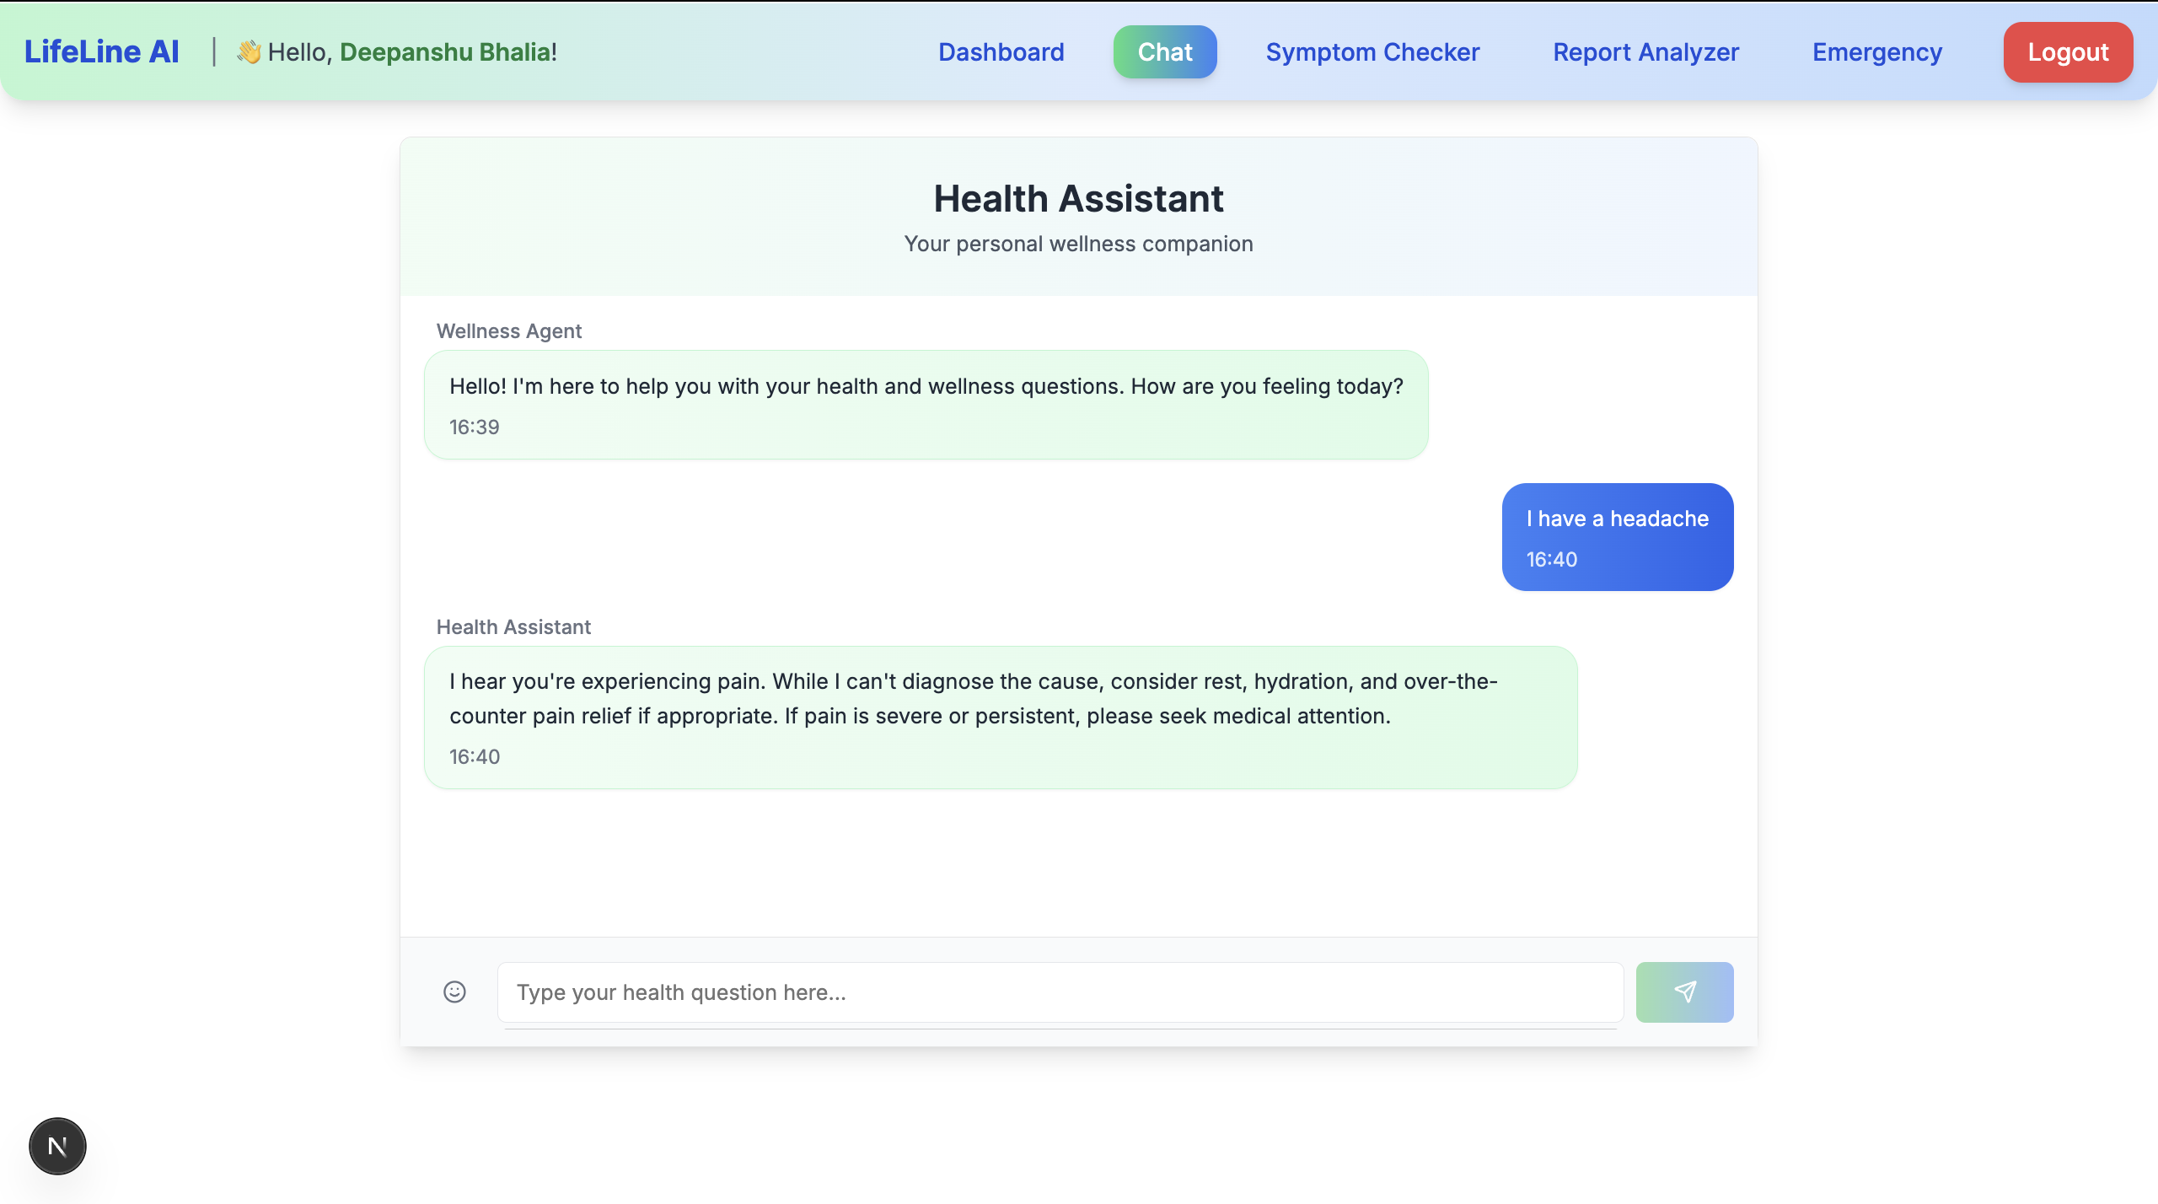Open the Dashboard page
Screen dimensions: 2158x1204
click(1001, 52)
